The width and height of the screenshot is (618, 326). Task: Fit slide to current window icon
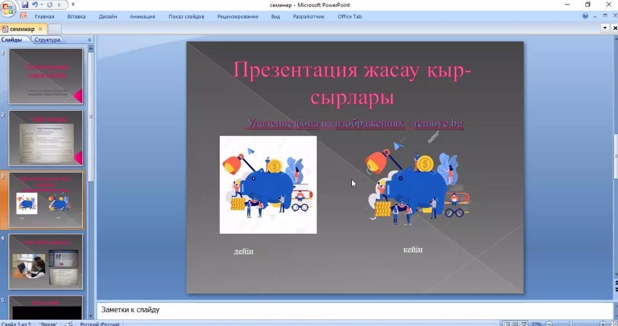[613, 324]
